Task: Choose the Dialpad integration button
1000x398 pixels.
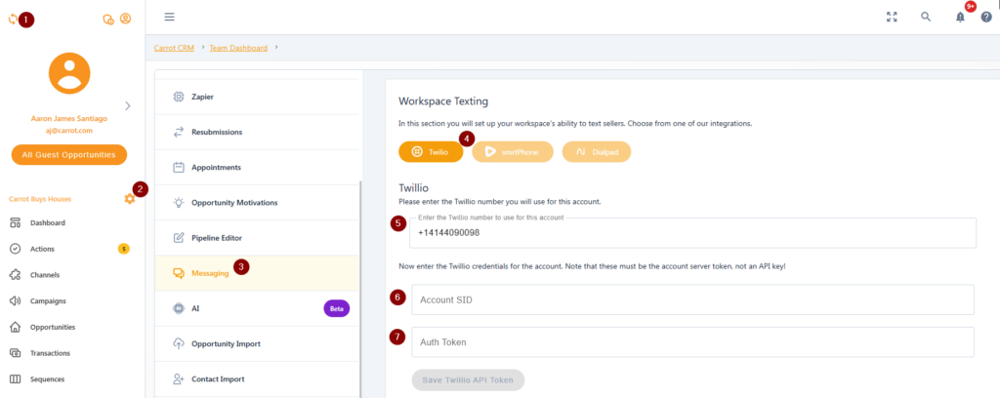Action: [597, 152]
